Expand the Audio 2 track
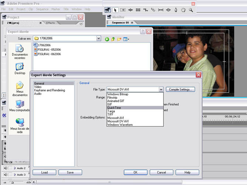Screen dimensions: 247x185 pyautogui.click(x=15, y=168)
